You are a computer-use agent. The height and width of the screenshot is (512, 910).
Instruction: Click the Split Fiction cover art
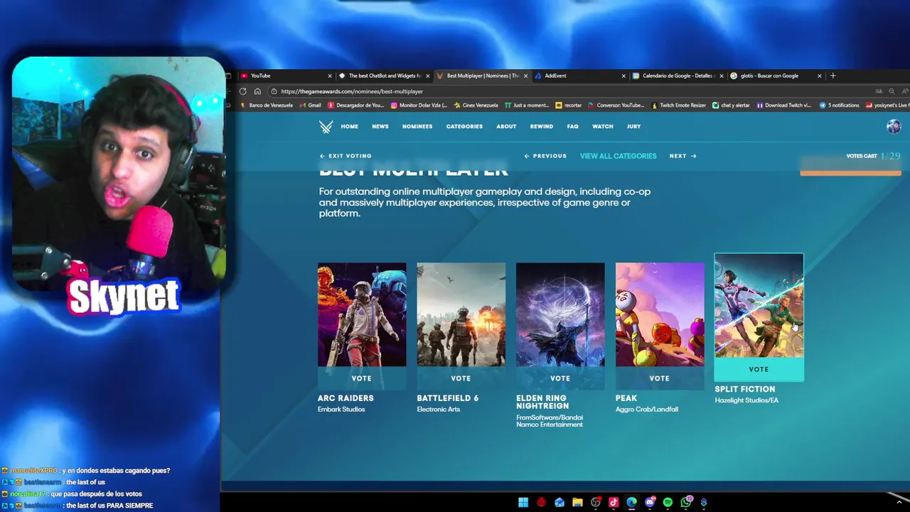tap(759, 306)
